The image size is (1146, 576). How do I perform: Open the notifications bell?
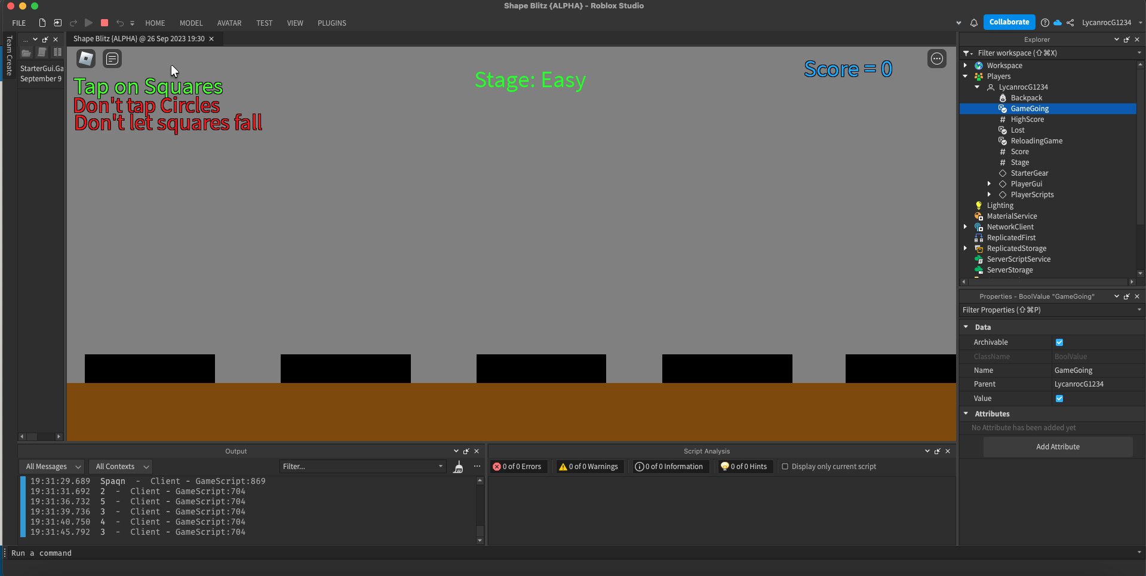coord(974,23)
